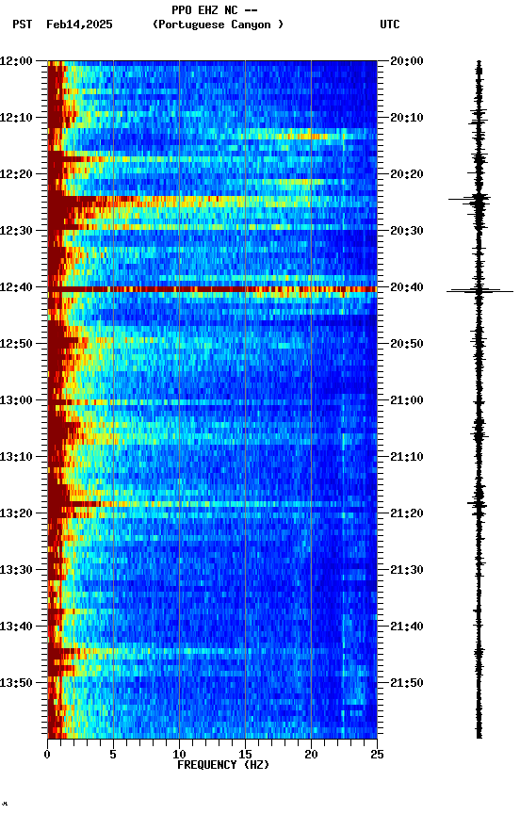520x814 pixels.
Task: Click the 20:00 UTC time label
Action: pos(407,61)
